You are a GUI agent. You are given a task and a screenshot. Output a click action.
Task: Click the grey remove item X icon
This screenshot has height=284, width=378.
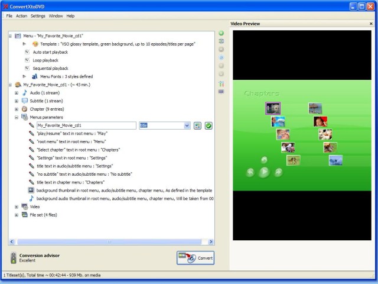[221, 49]
